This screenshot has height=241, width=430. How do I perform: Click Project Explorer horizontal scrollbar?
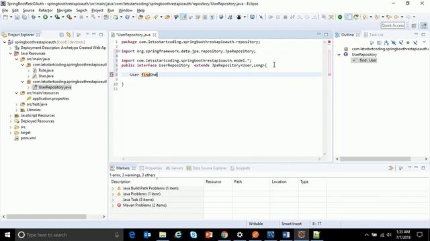point(46,217)
